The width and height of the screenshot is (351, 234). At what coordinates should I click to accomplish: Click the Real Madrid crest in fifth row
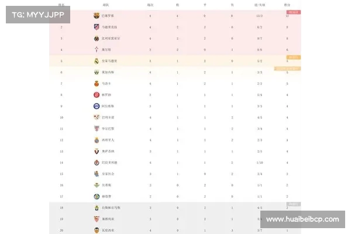(97, 61)
